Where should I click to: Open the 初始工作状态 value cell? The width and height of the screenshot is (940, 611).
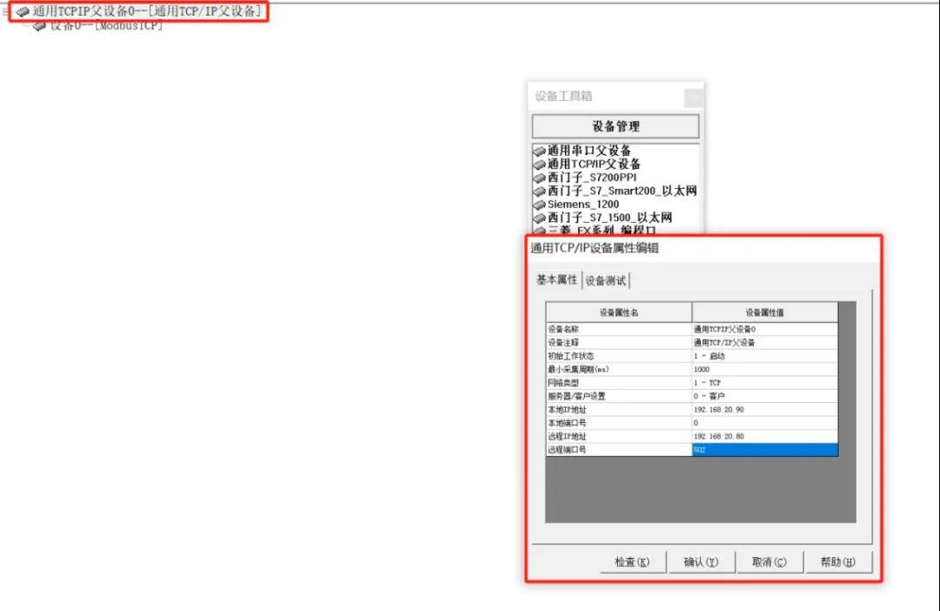764,356
